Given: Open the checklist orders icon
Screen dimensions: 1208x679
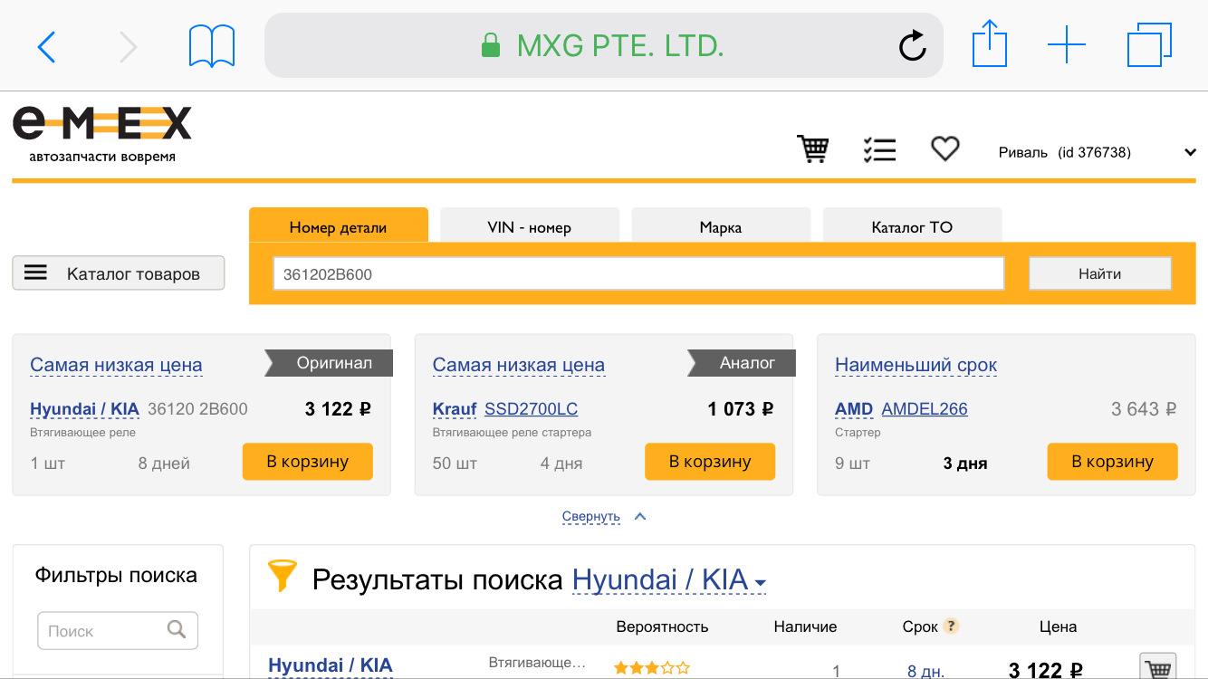Looking at the screenshot, I should [x=879, y=149].
